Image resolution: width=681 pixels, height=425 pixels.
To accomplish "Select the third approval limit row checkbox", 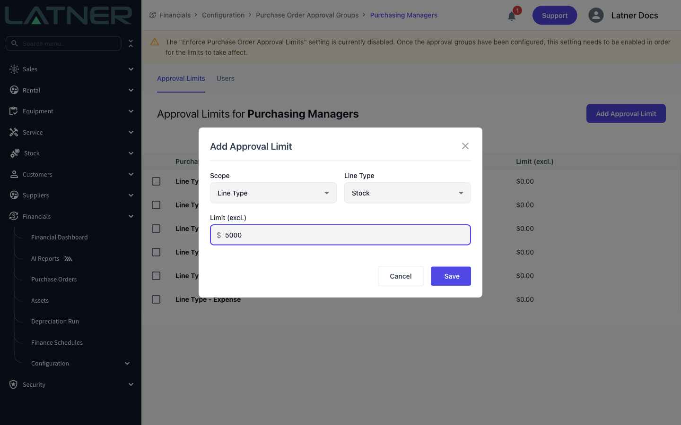I will tap(156, 229).
